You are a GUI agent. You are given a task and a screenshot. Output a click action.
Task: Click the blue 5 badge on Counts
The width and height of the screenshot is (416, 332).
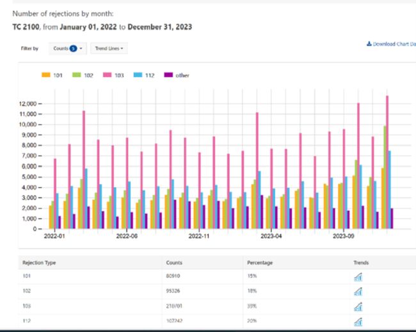pos(73,48)
